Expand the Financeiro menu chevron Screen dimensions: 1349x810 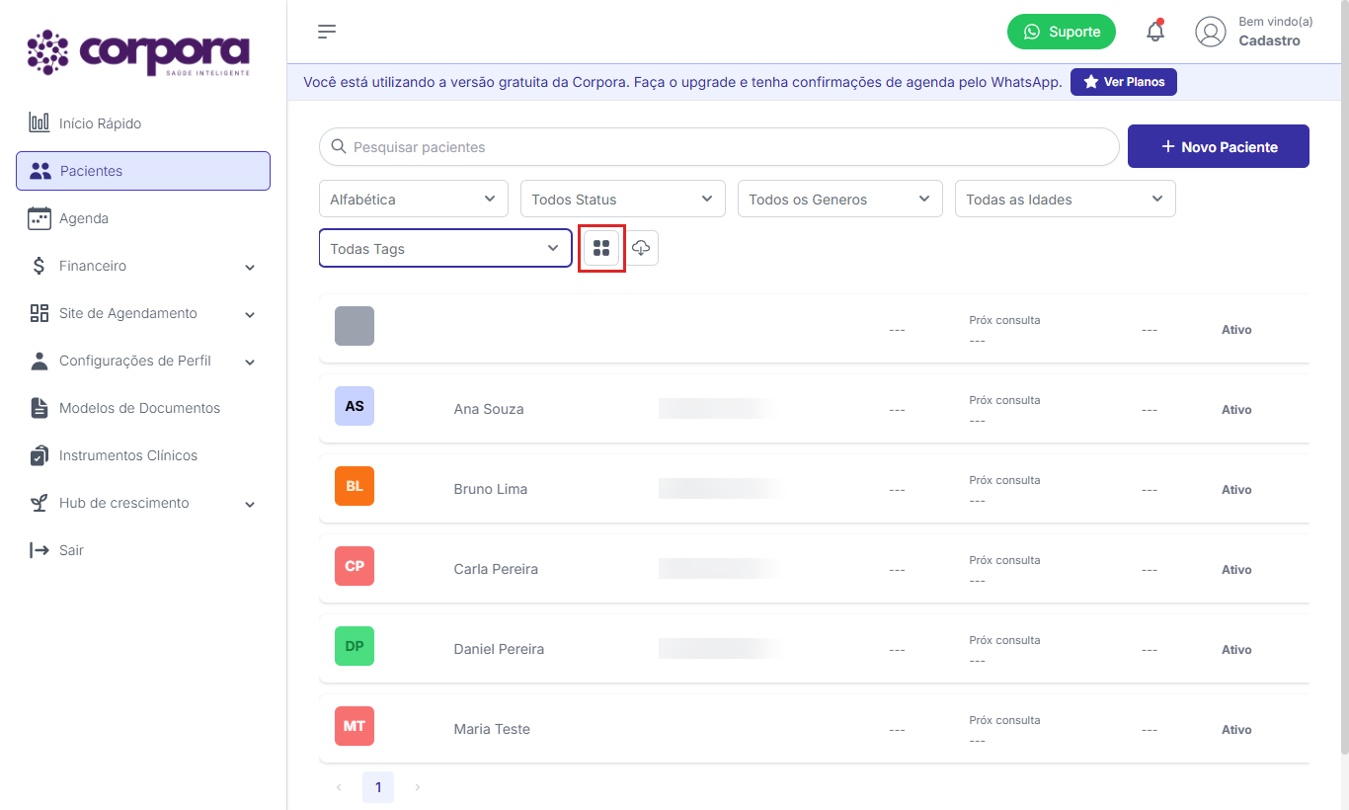coord(250,267)
